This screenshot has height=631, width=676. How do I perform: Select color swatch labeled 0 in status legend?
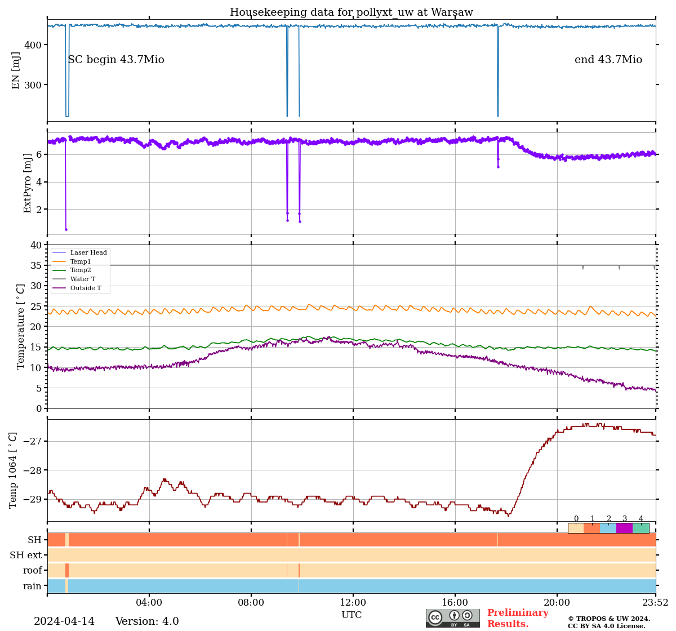click(576, 528)
